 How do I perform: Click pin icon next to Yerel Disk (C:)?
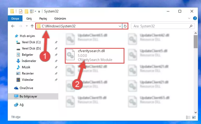coord(56,42)
